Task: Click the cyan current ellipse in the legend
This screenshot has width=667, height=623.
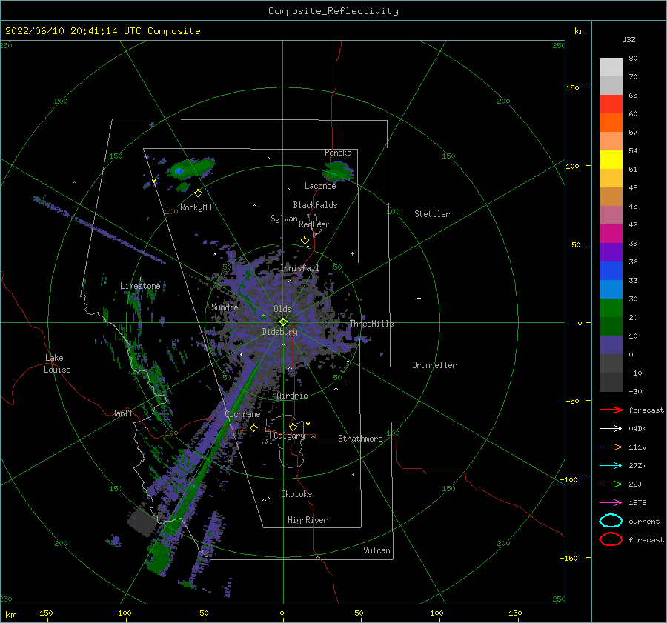Action: [x=611, y=521]
